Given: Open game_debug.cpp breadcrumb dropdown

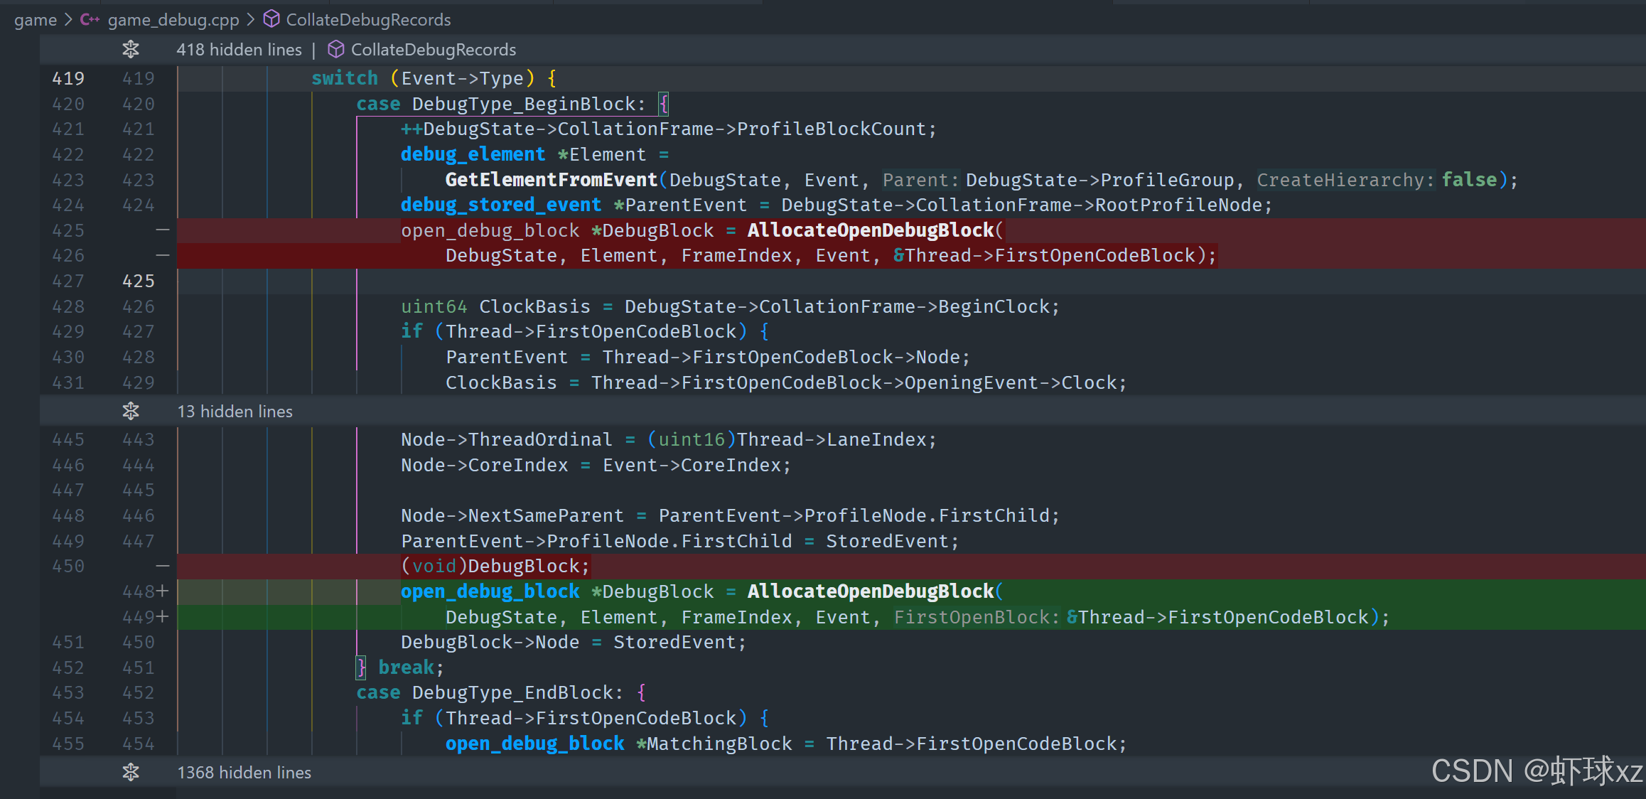Looking at the screenshot, I should (173, 20).
